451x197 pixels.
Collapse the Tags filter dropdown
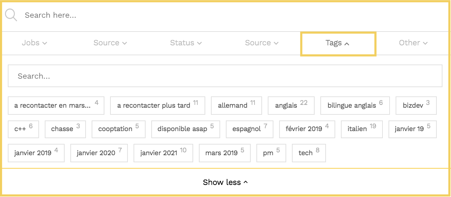point(338,43)
